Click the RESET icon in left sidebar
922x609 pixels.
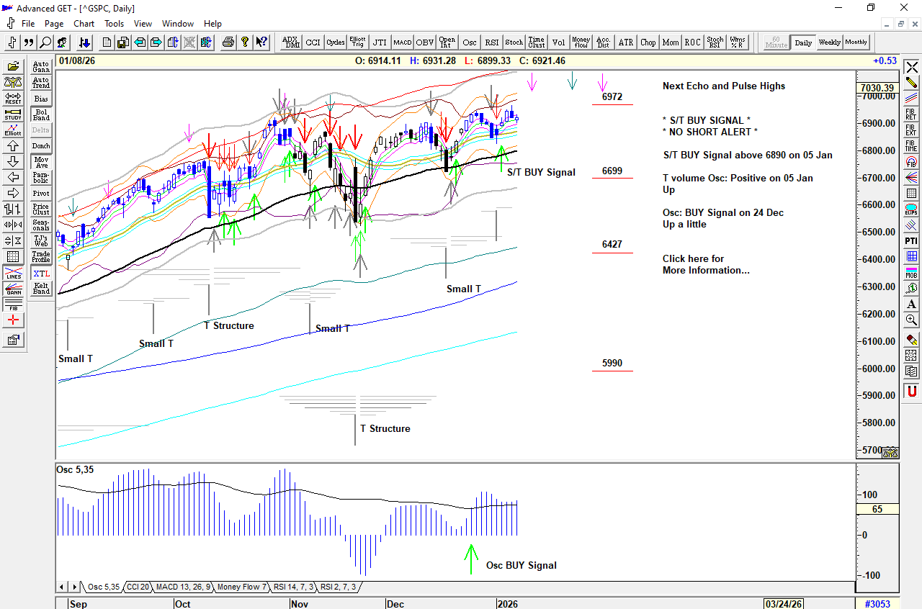pyautogui.click(x=13, y=99)
